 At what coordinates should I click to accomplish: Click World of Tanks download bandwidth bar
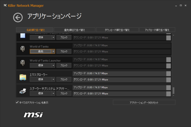(x=122, y=52)
